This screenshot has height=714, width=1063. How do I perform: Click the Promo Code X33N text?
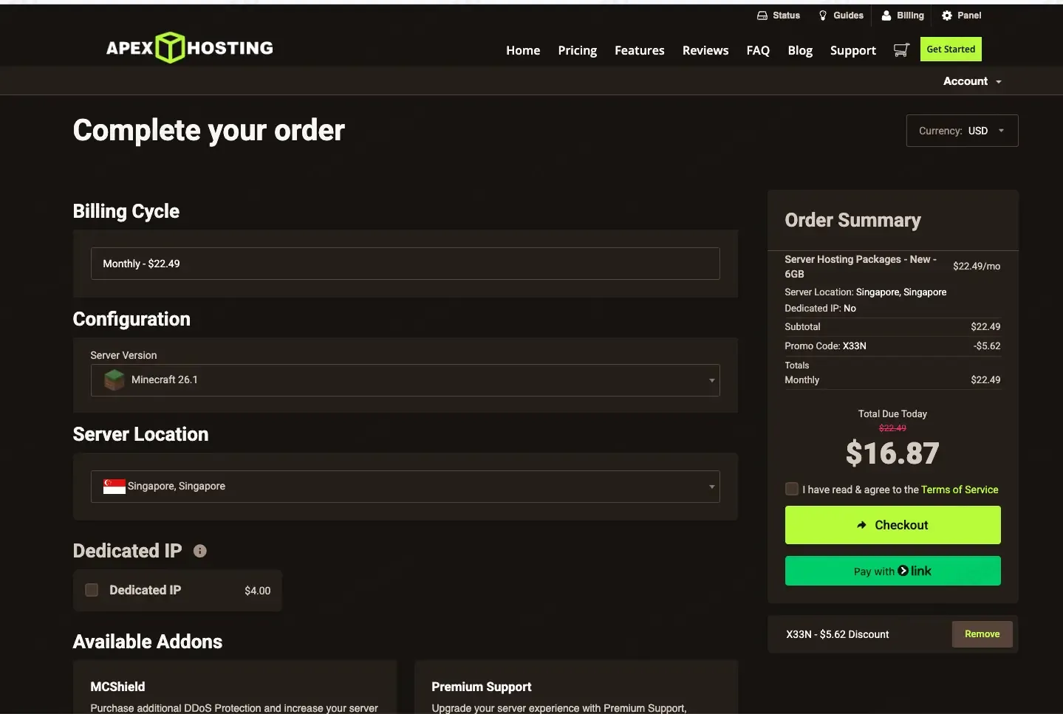pos(825,346)
